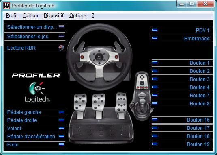
Task: Click the Bouton 8 label
Action: pos(200,103)
